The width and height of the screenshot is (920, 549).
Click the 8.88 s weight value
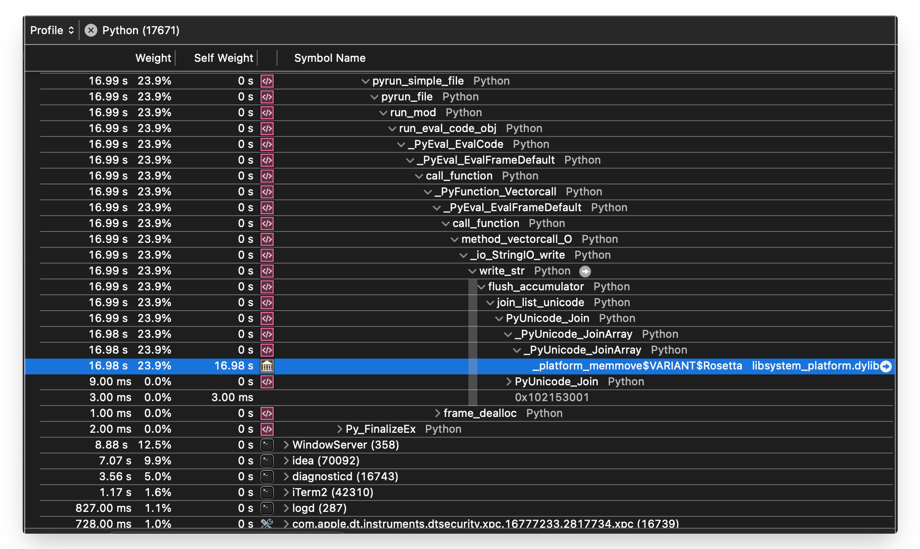pyautogui.click(x=111, y=445)
